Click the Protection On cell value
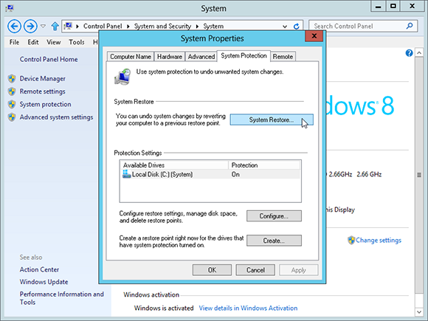This screenshot has width=428, height=321. [x=235, y=174]
